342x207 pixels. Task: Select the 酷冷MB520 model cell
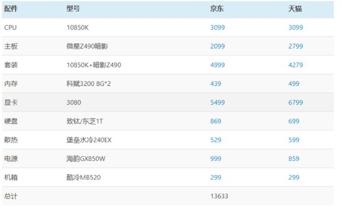84,177
